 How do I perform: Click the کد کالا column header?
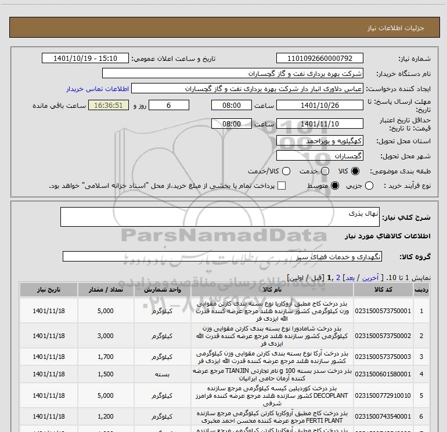[x=383, y=289]
